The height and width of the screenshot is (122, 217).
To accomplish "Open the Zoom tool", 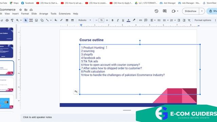I will (17, 20).
